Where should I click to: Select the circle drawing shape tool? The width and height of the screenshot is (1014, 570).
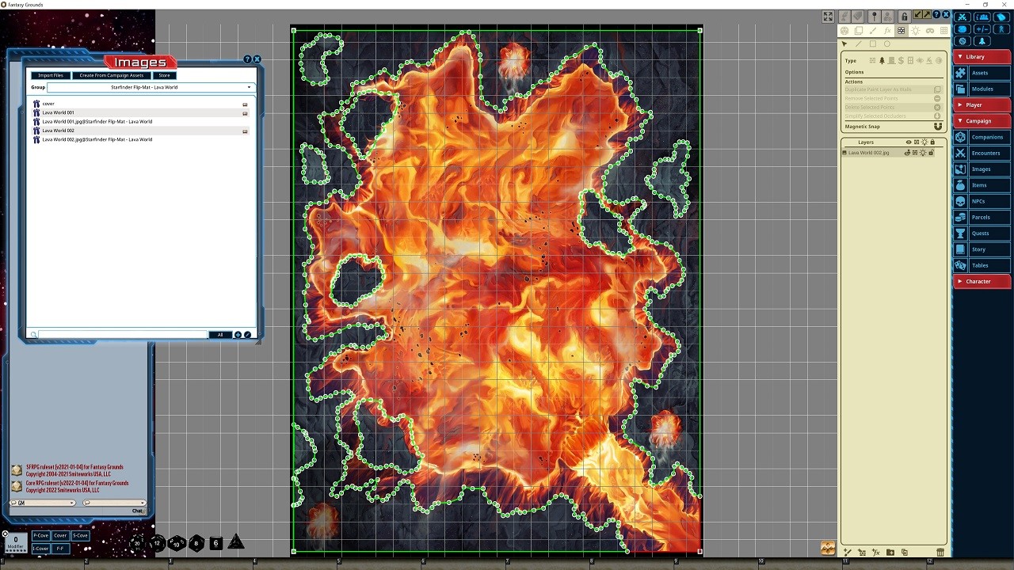(887, 44)
